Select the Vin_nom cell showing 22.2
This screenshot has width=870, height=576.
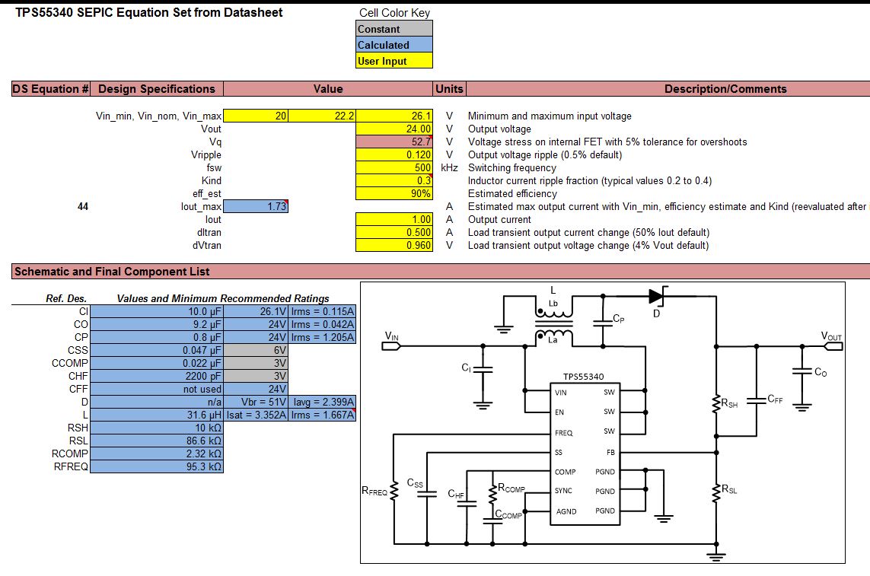tap(322, 116)
